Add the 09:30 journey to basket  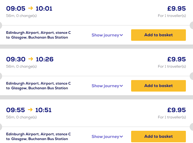click(x=158, y=86)
